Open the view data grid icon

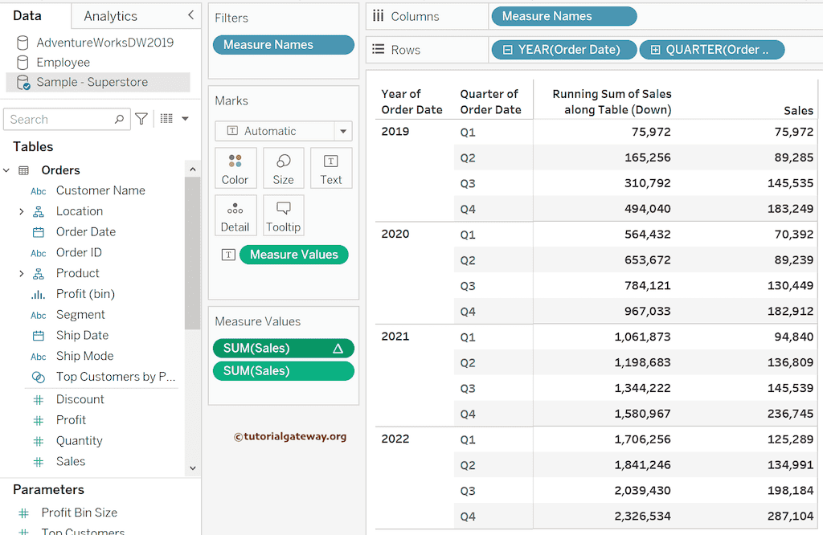(x=166, y=118)
